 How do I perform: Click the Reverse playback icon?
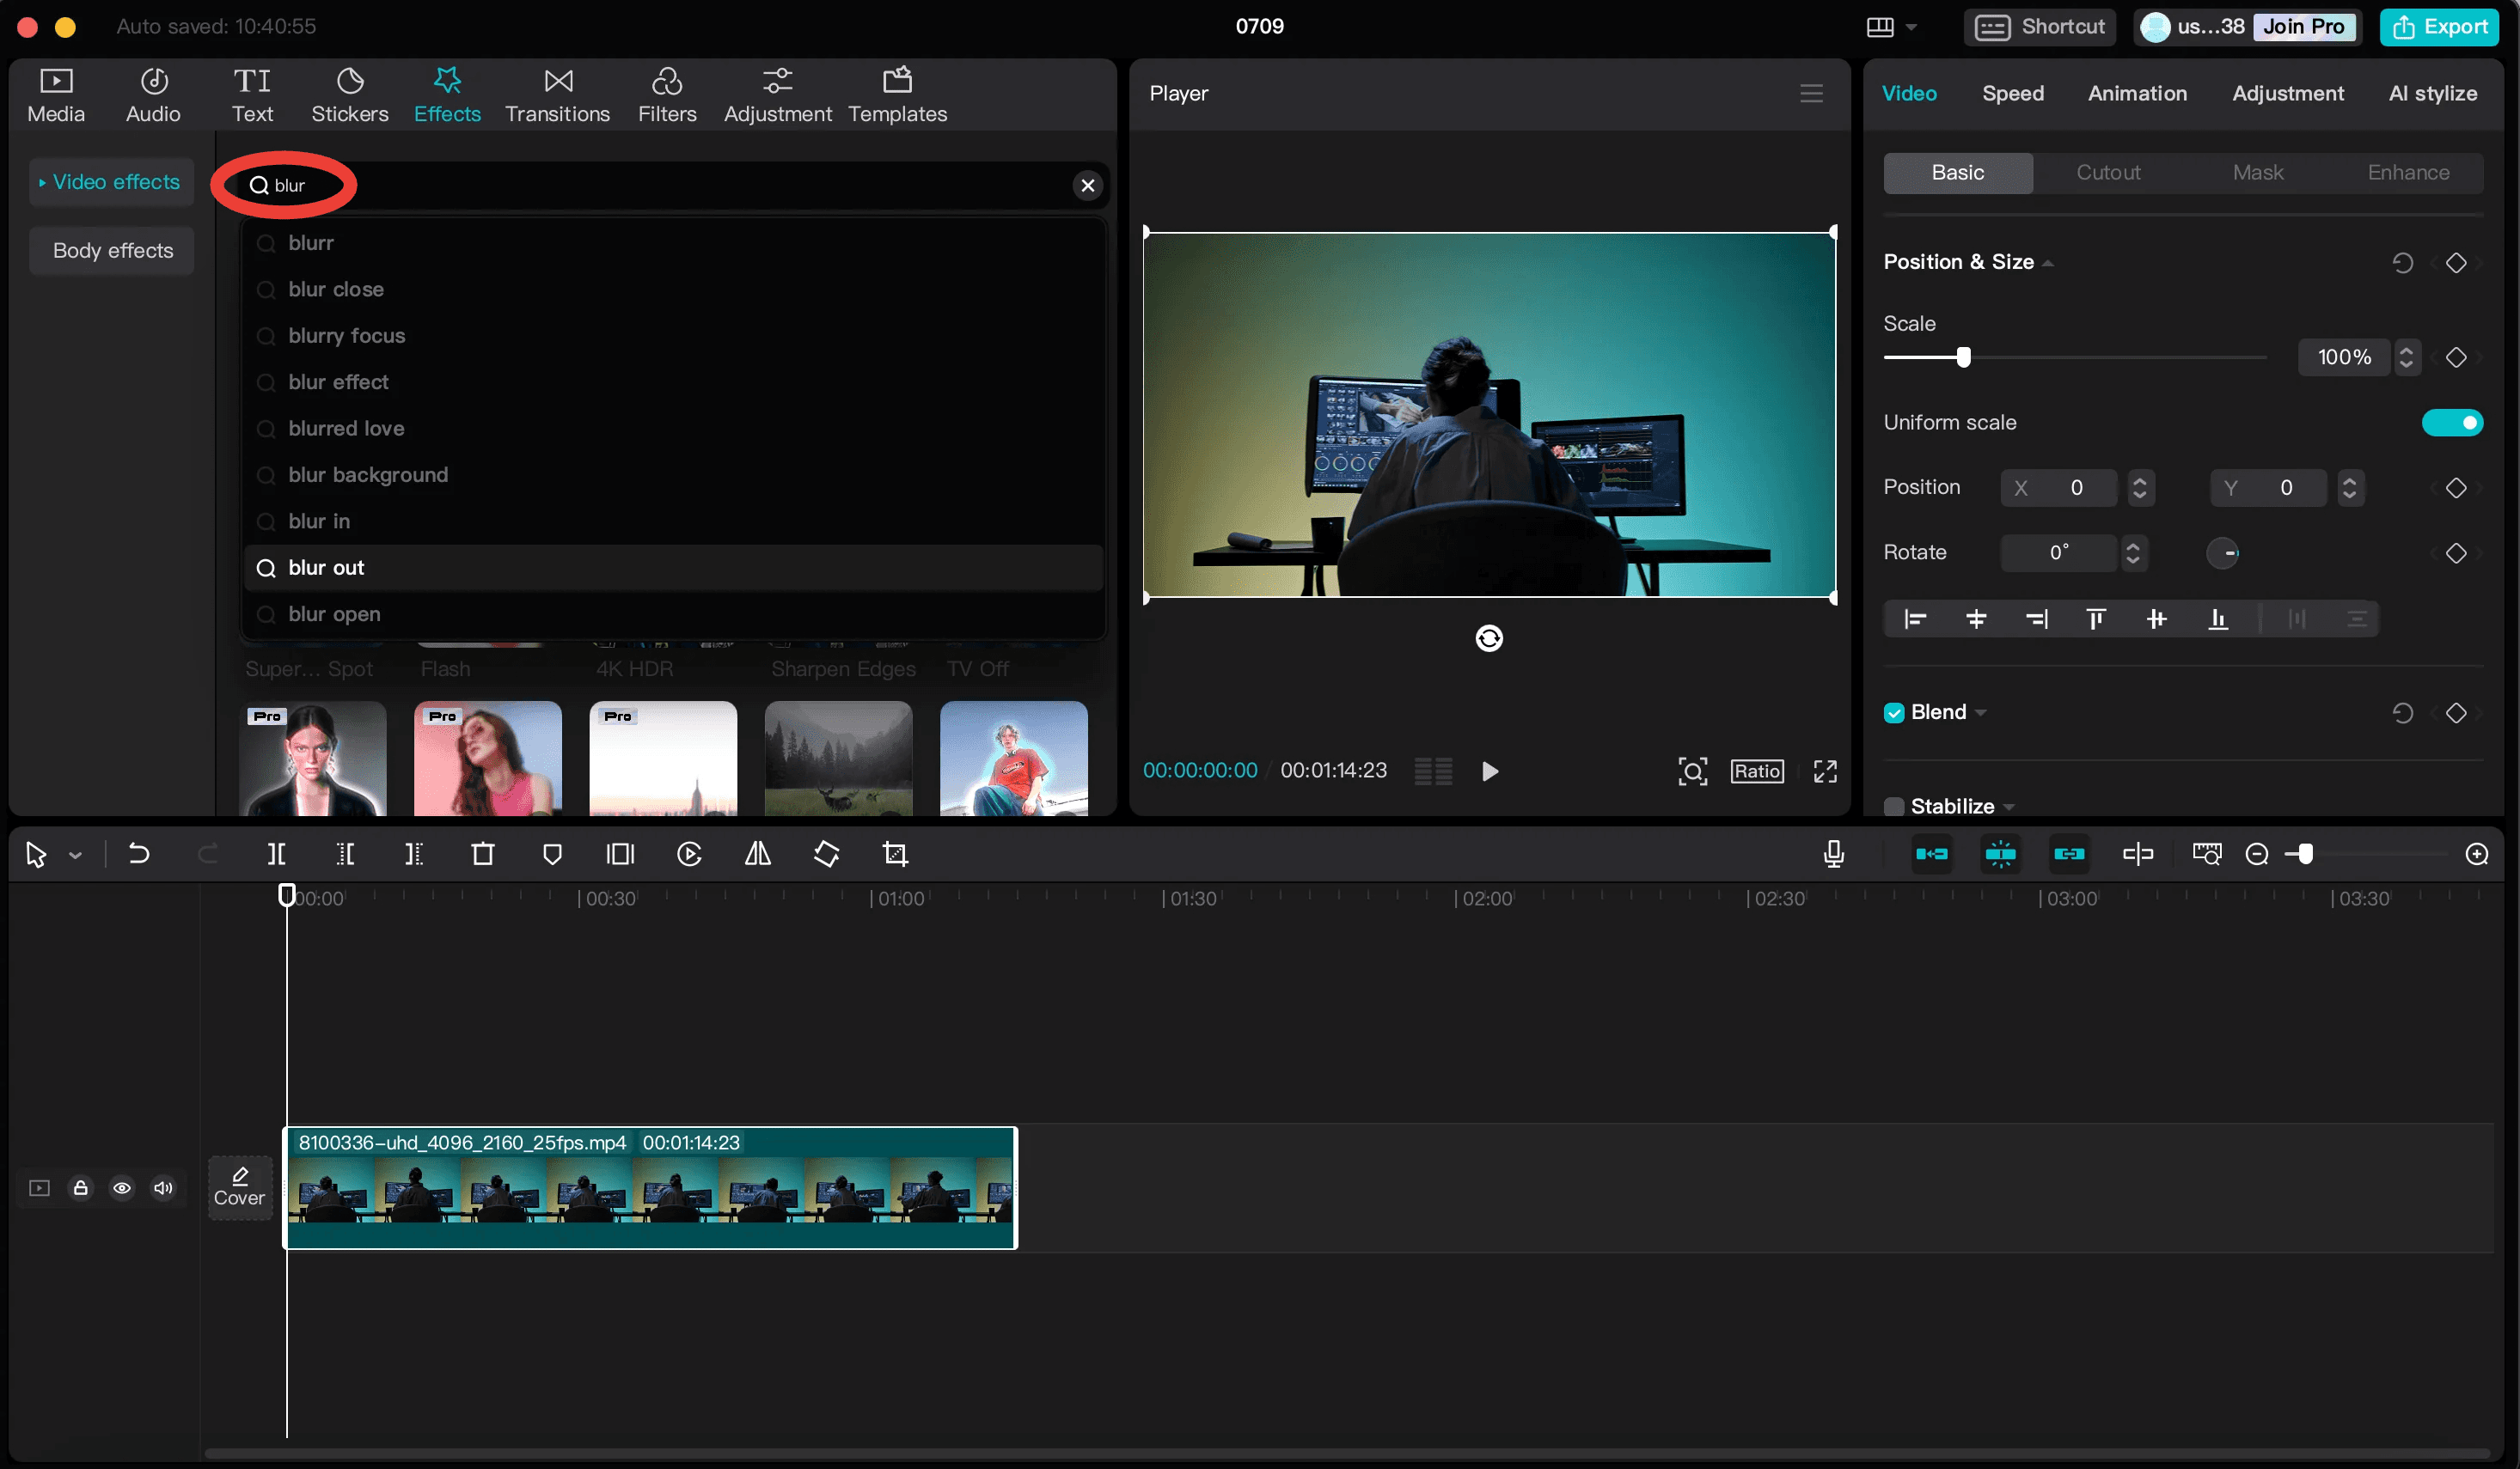(689, 853)
